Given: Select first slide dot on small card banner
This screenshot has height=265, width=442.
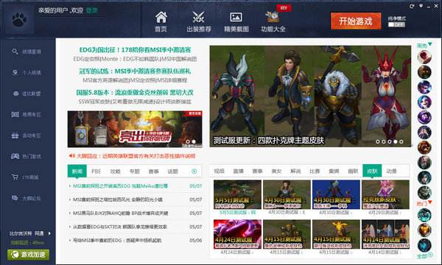Looking at the screenshot, I should tap(188, 141).
